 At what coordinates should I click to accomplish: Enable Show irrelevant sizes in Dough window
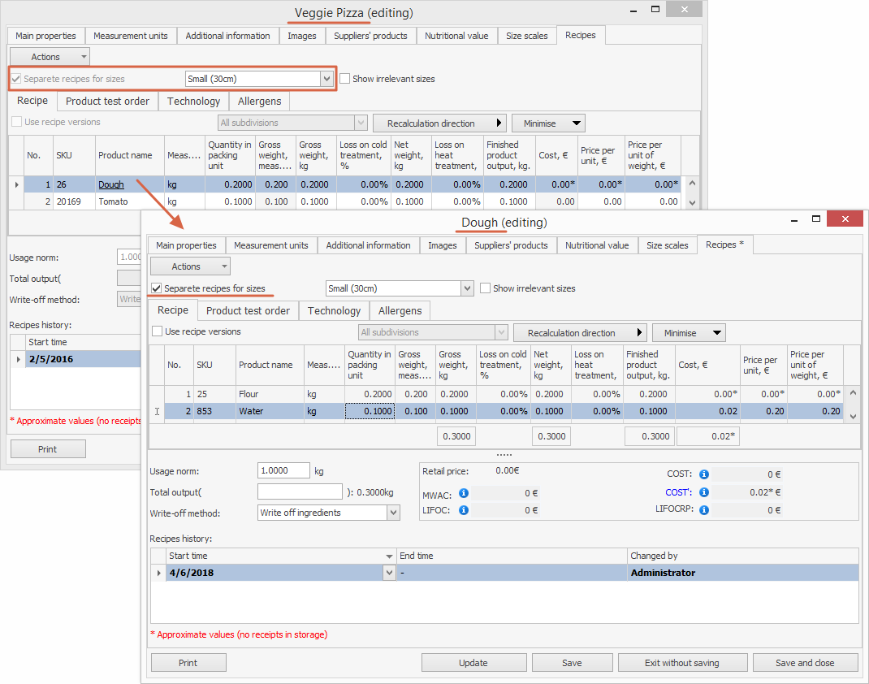[485, 288]
